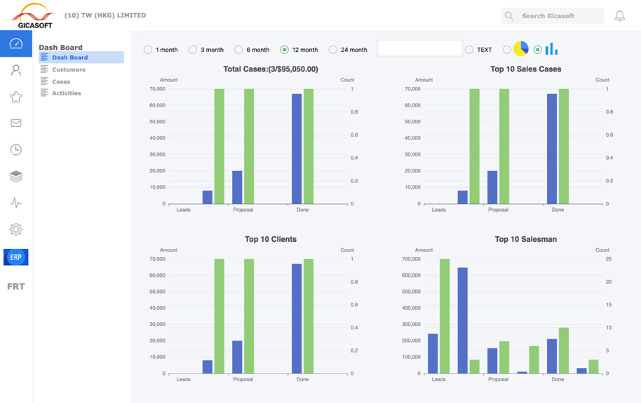Click the ERP module button

click(x=16, y=257)
